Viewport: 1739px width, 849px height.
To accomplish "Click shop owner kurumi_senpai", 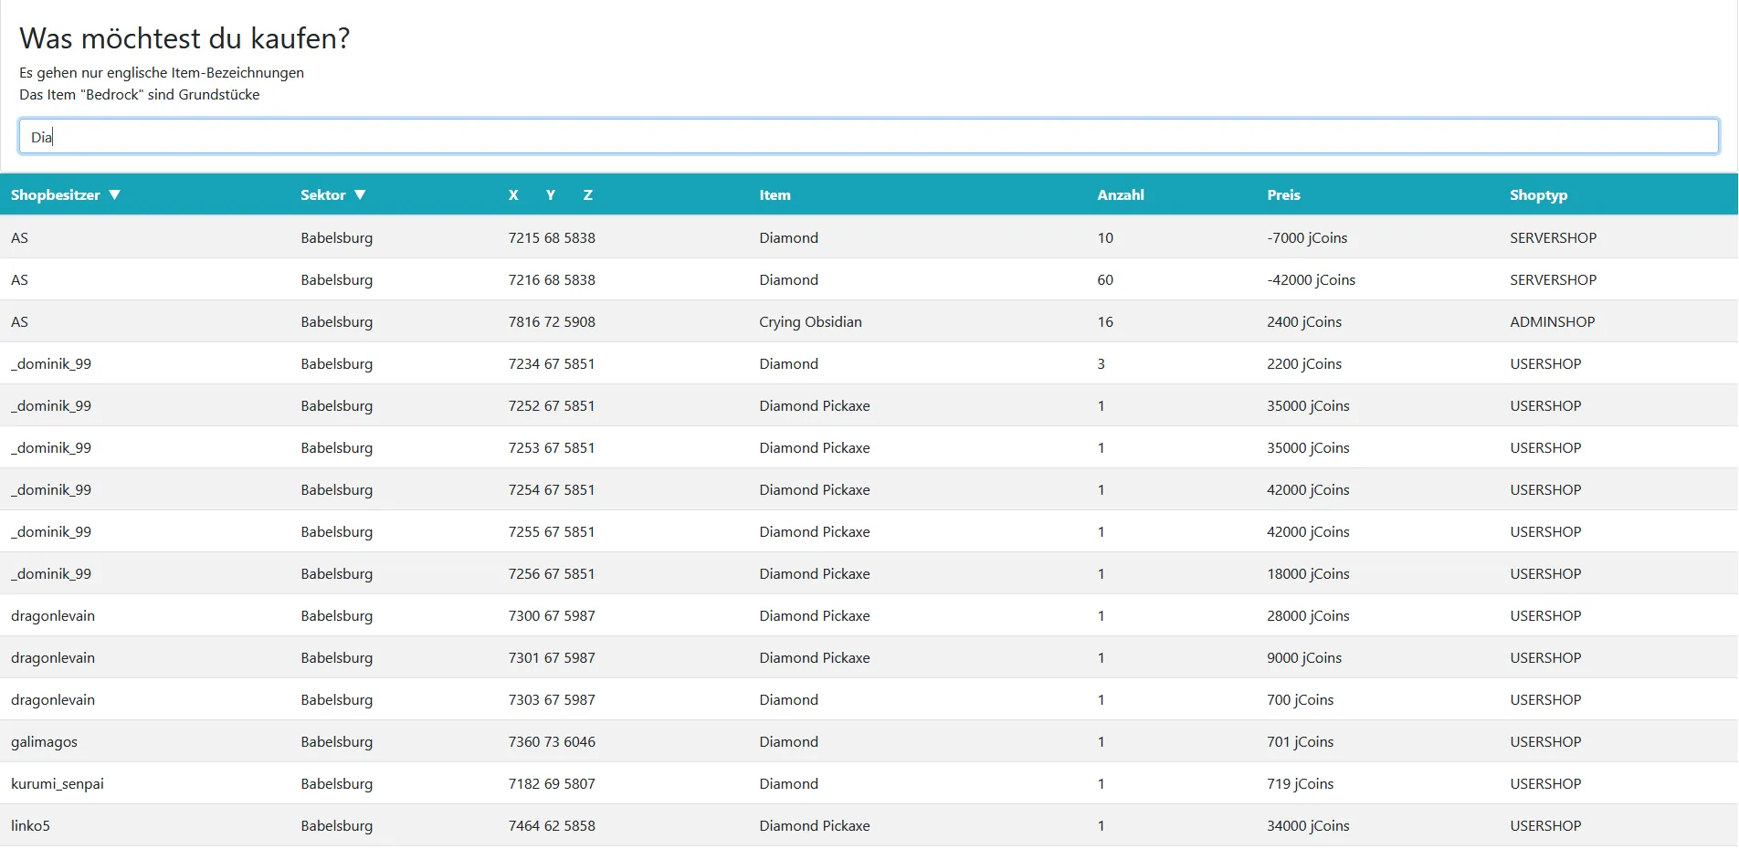I will tap(58, 784).
